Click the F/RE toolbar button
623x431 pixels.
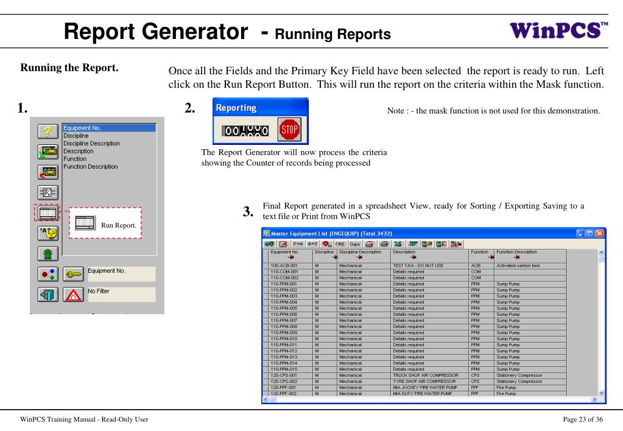[340, 244]
